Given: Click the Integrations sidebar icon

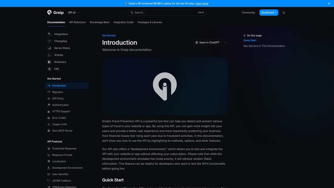Looking at the screenshot, I should [x=49, y=34].
